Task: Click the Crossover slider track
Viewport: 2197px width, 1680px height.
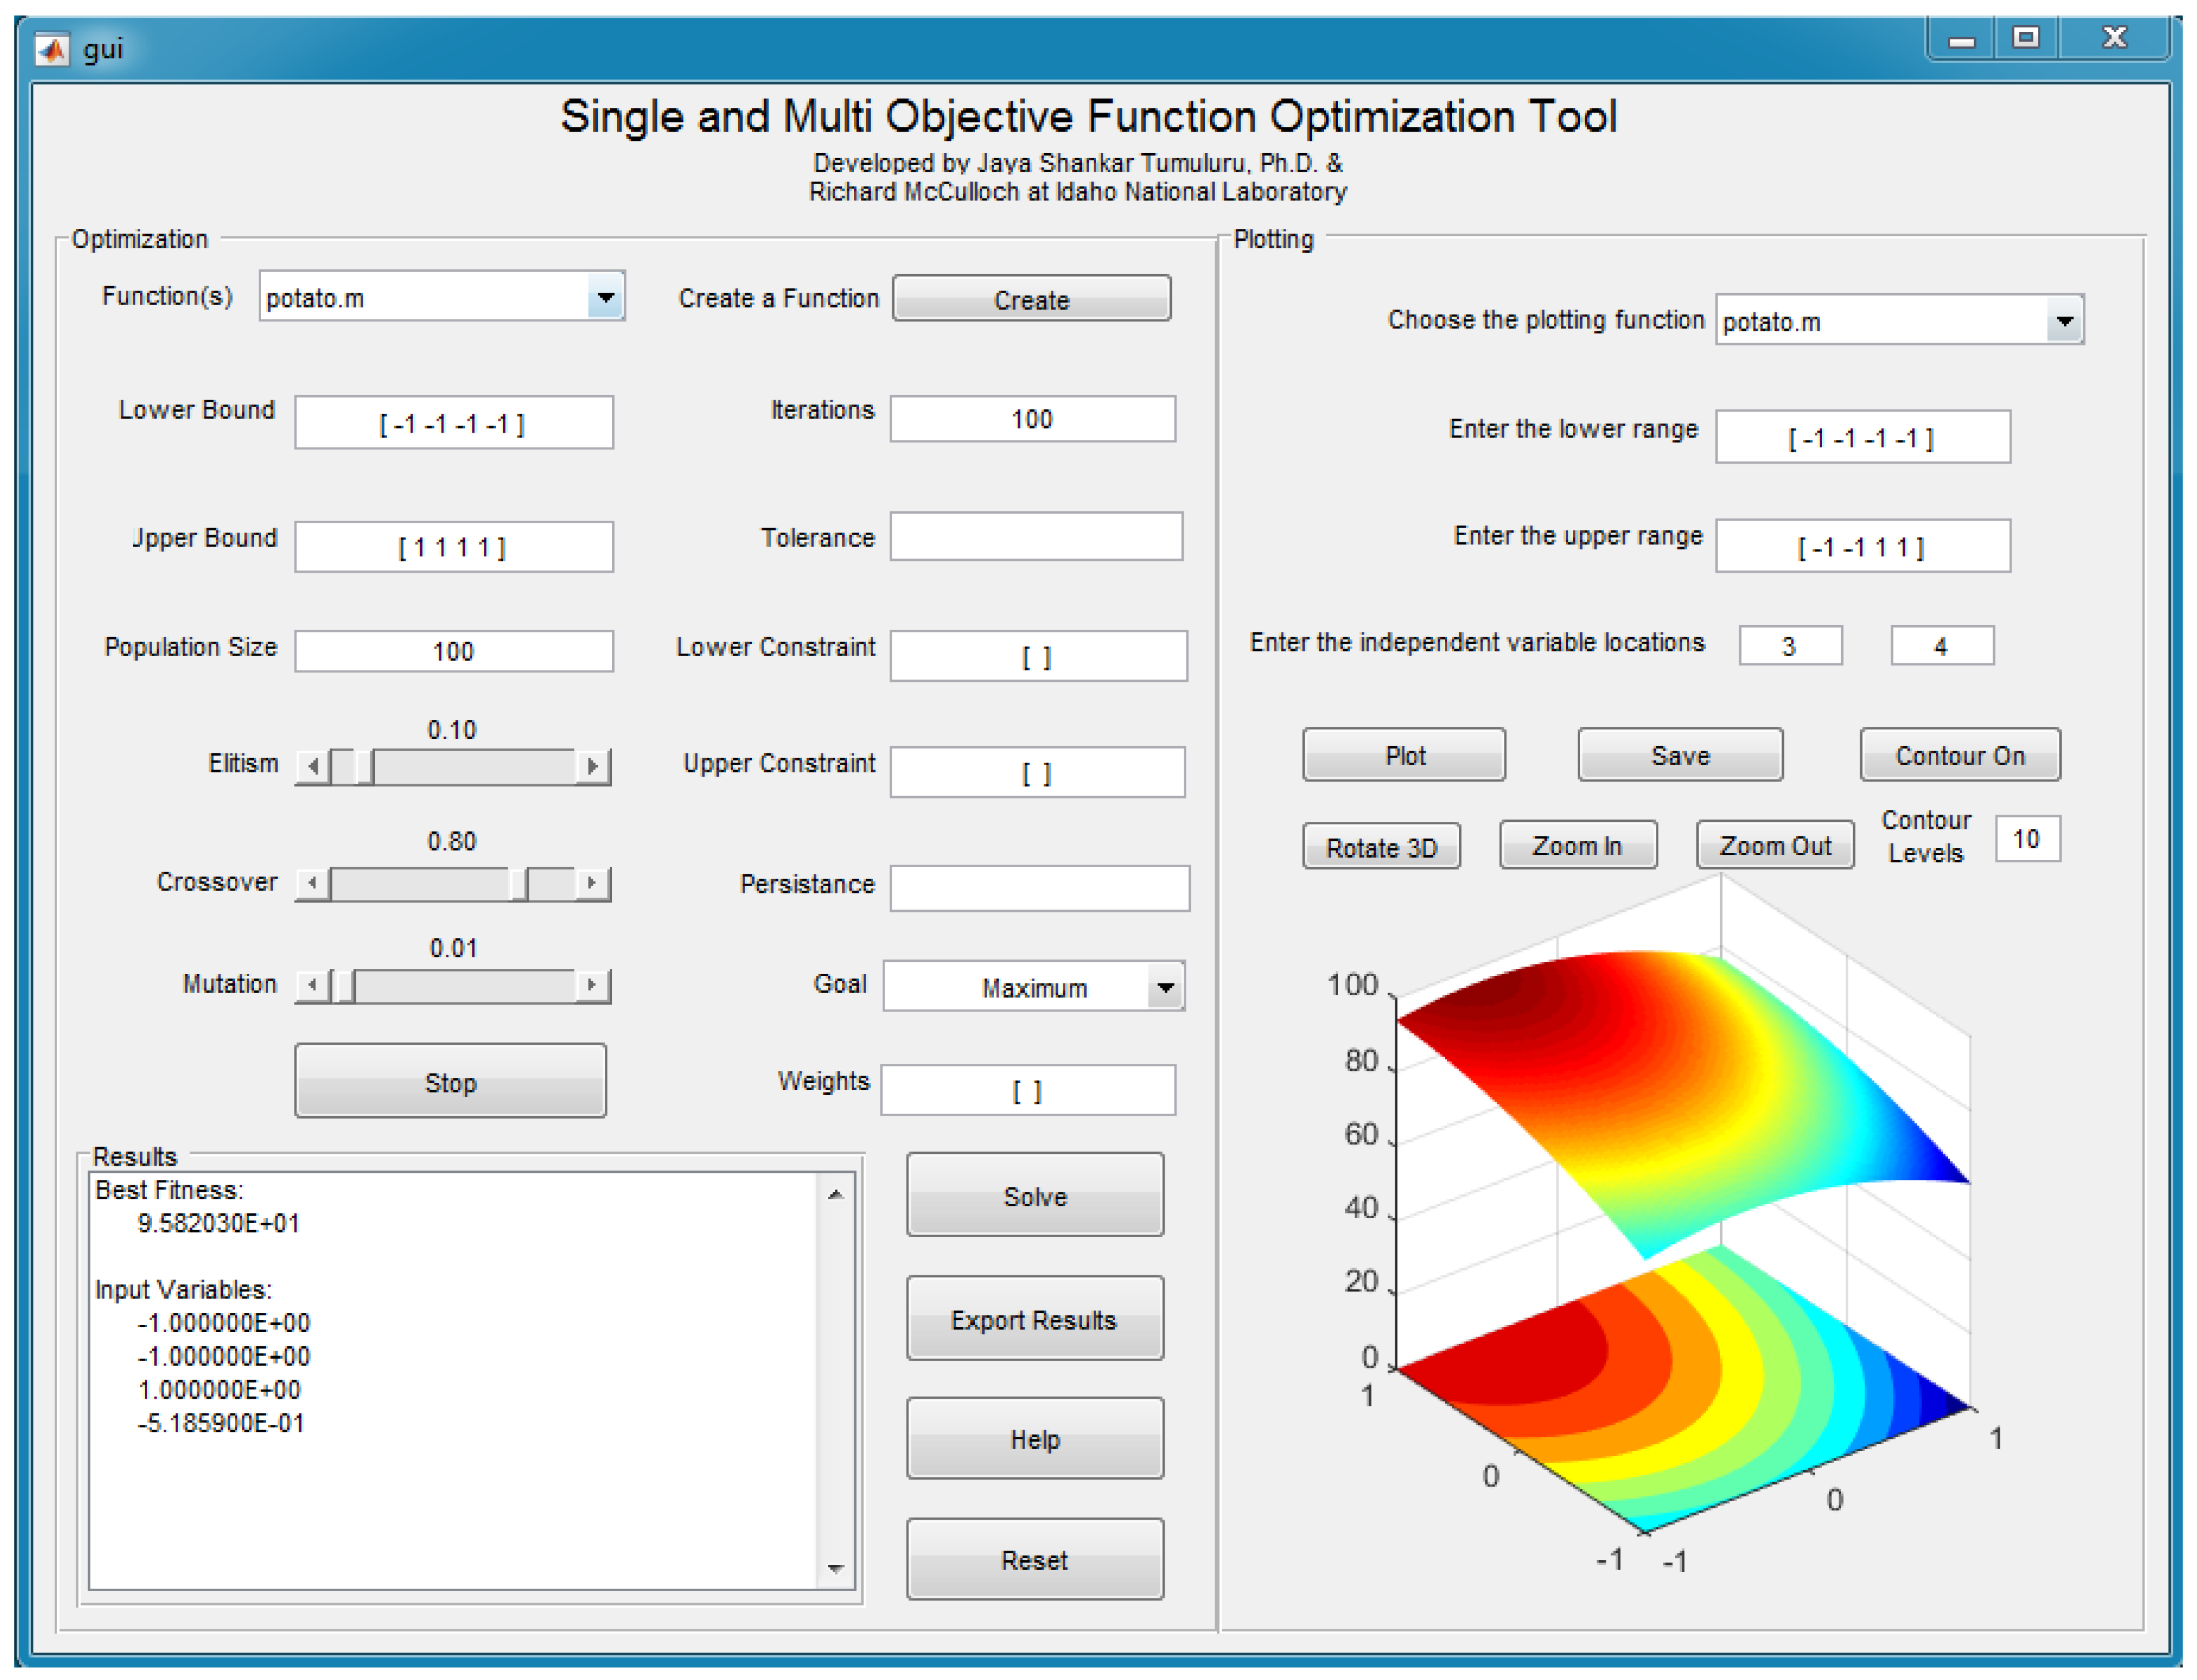Action: coord(420,884)
